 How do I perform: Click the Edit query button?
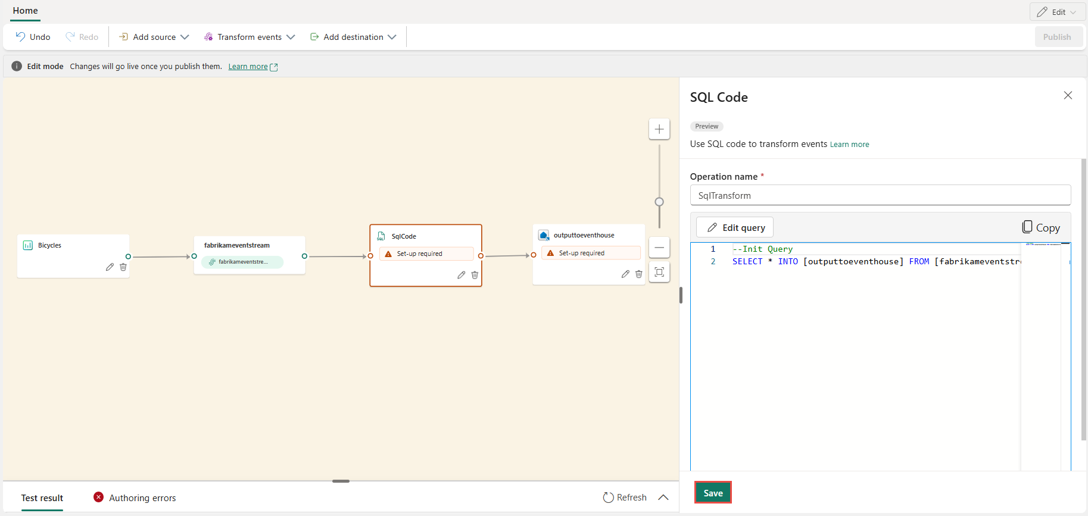coord(735,227)
